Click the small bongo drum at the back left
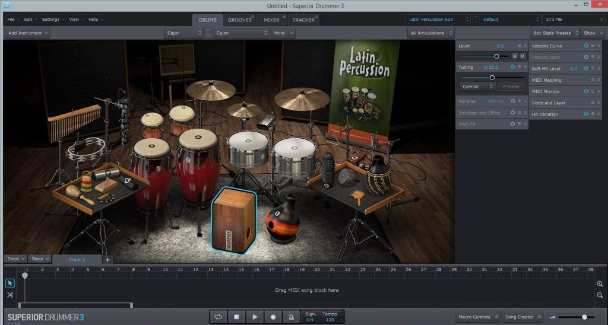608x325 pixels. click(153, 125)
